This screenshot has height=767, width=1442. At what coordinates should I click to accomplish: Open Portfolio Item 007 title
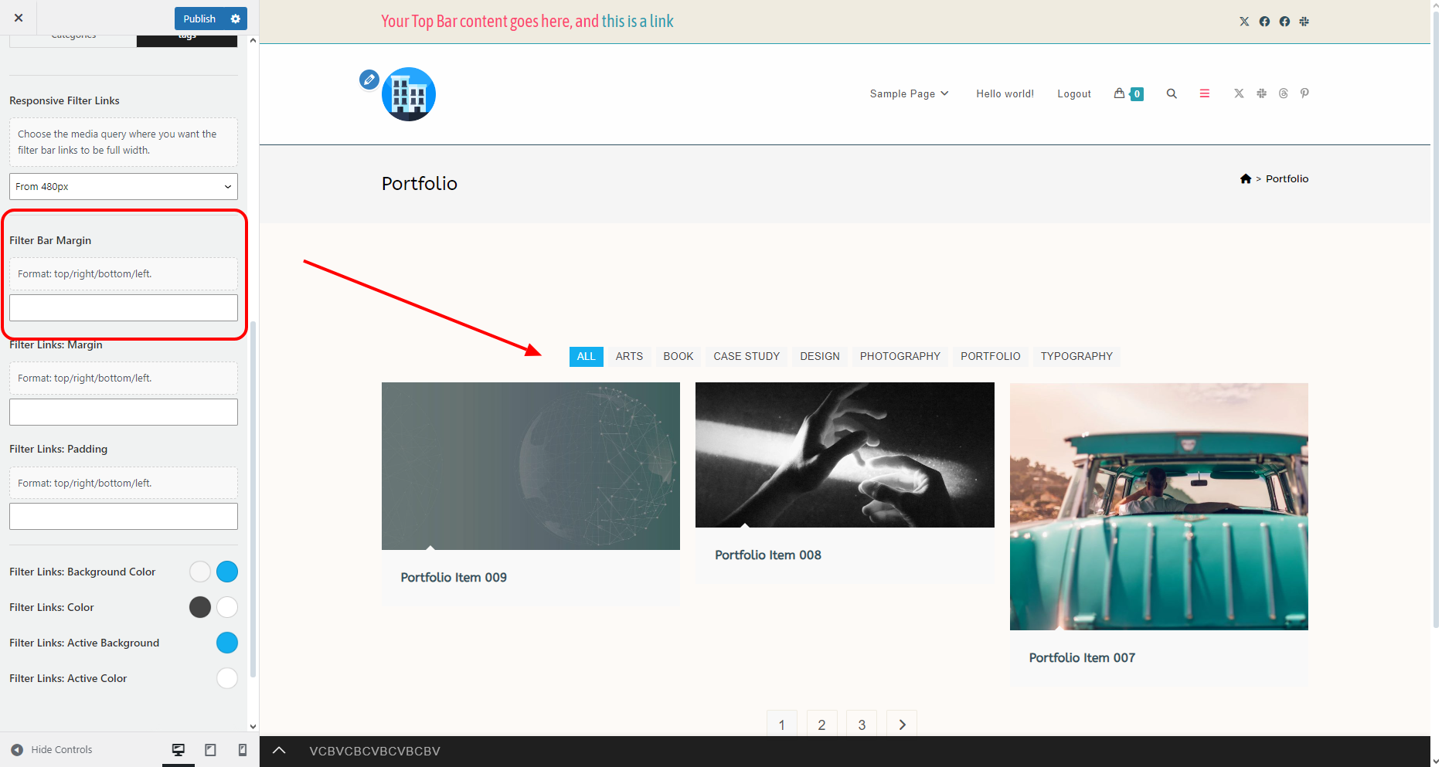coord(1082,657)
